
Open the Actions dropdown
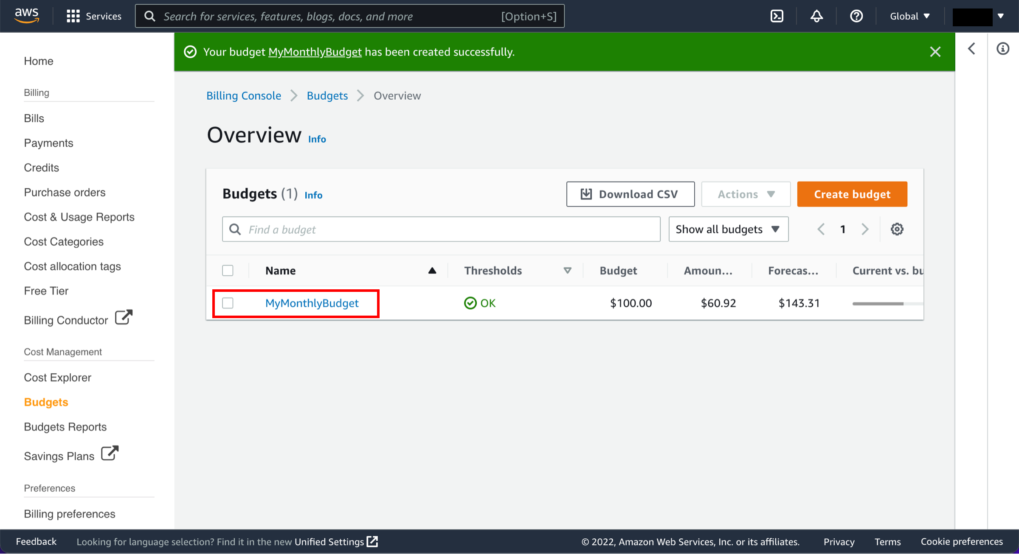[x=746, y=194]
